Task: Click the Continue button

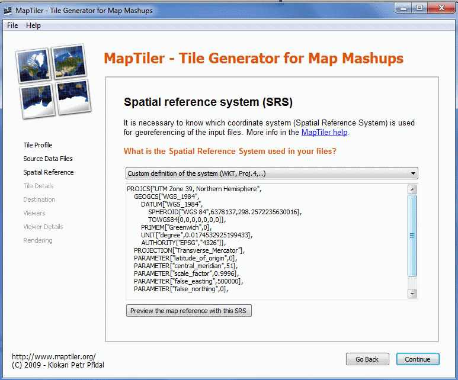Action: point(418,359)
